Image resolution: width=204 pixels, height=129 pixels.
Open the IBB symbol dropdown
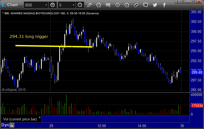click(x=46, y=5)
